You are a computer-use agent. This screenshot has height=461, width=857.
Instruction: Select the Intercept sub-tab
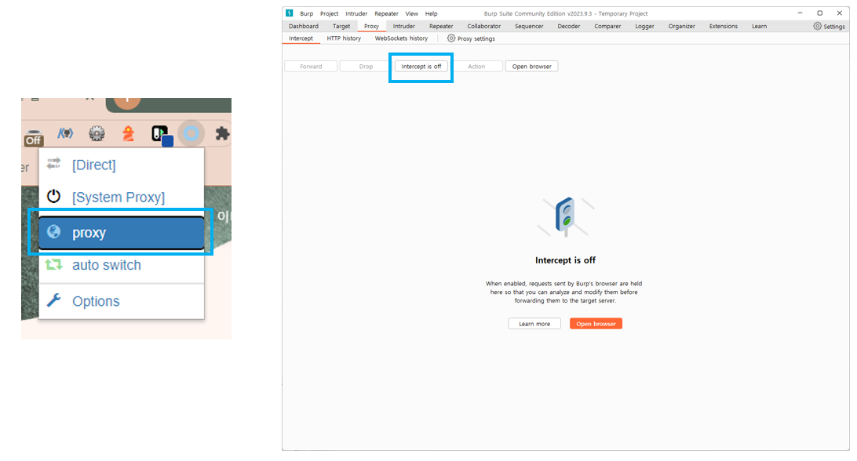tap(301, 38)
